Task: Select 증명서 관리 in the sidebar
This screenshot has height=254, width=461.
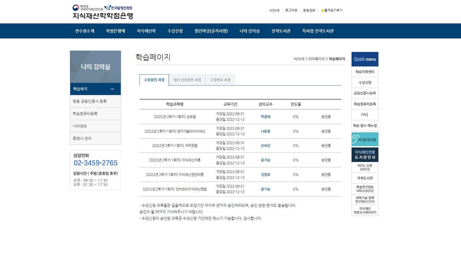Action: pos(82,138)
